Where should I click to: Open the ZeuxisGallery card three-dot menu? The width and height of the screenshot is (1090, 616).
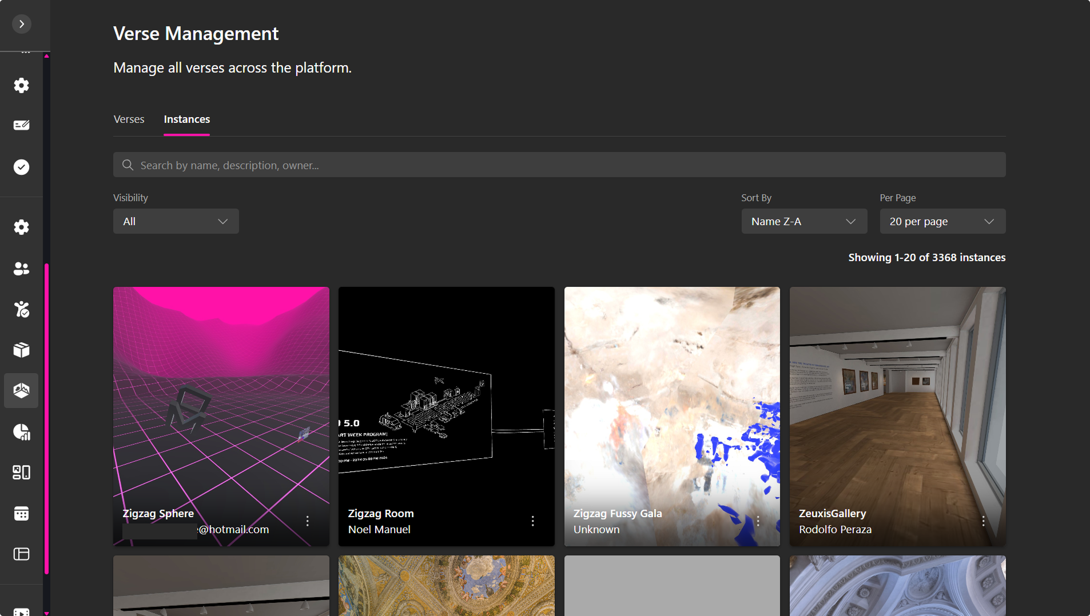[x=983, y=521]
